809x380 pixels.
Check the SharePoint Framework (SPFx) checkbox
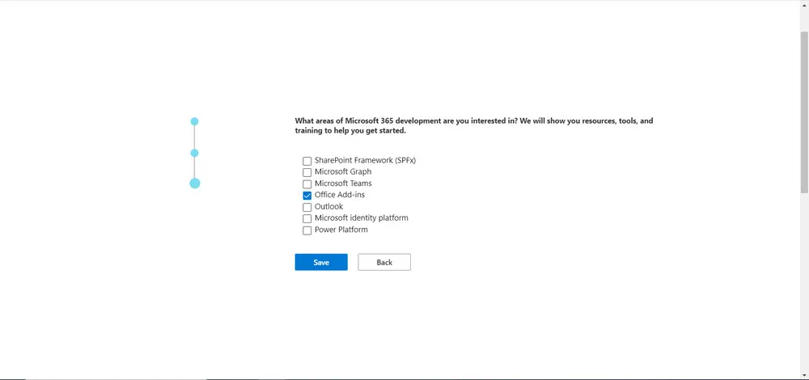pyautogui.click(x=307, y=161)
